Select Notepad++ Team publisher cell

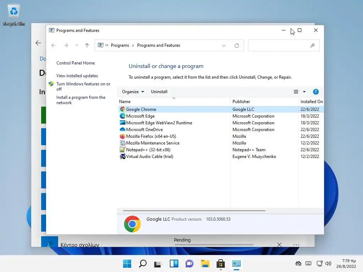pyautogui.click(x=249, y=150)
